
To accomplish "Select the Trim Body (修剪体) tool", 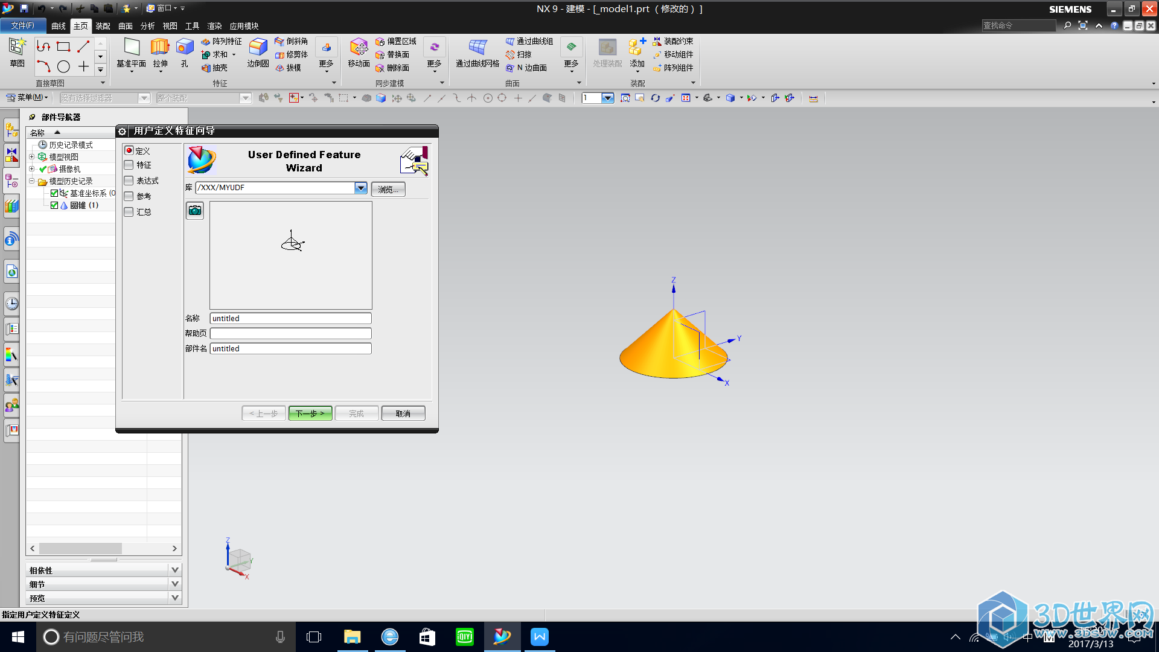I will pos(291,54).
